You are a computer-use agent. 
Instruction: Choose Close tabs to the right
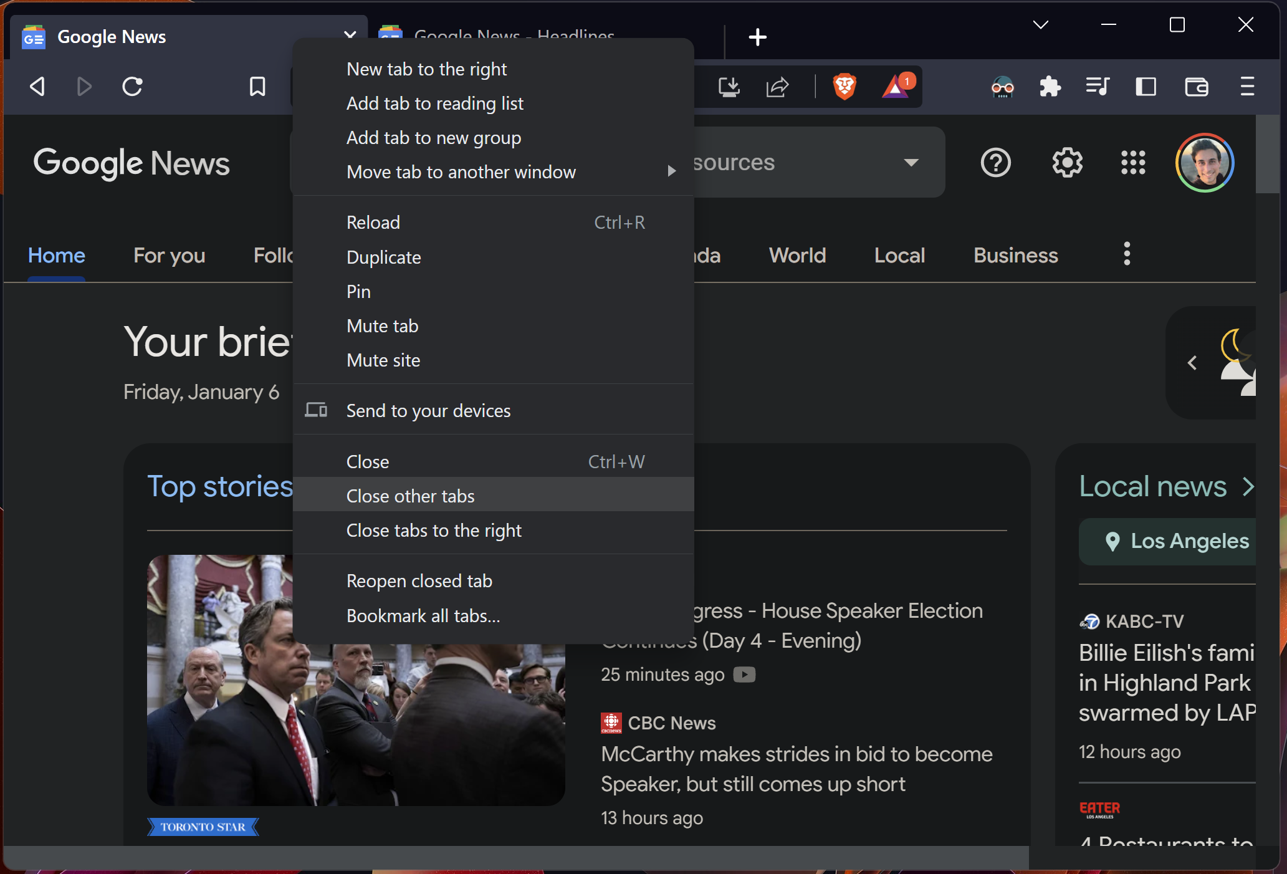pyautogui.click(x=493, y=531)
